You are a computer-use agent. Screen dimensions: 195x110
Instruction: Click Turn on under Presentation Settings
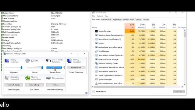pyautogui.click(x=55, y=85)
